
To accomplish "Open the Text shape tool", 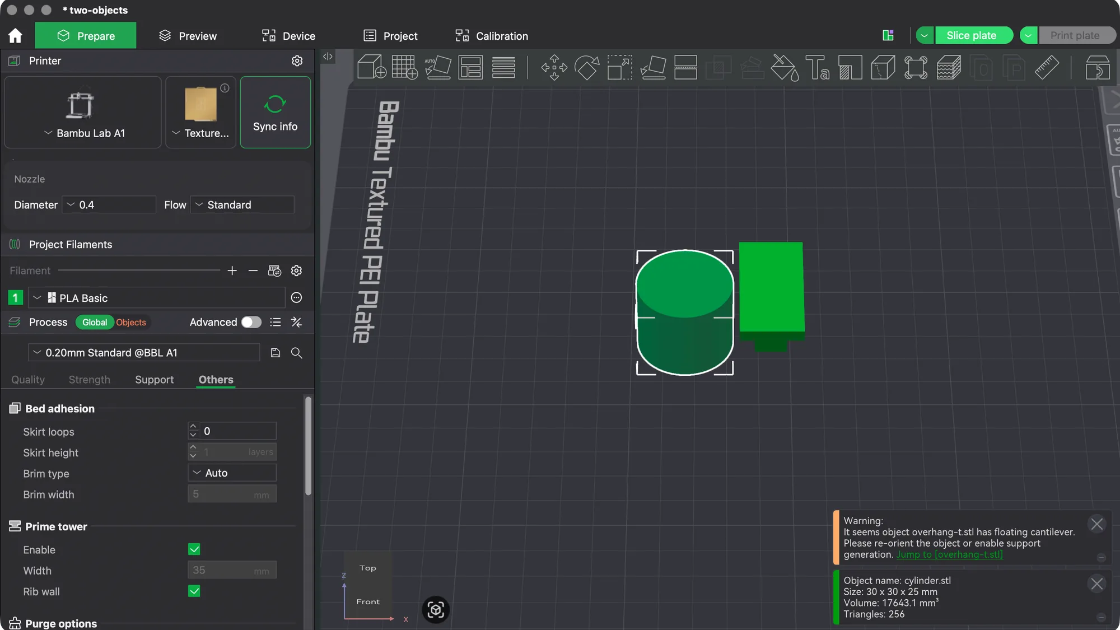I will 817,67.
